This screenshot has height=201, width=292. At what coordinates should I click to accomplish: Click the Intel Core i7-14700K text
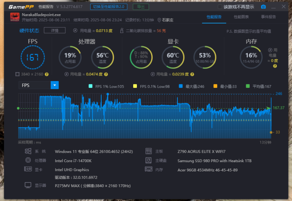point(73,160)
